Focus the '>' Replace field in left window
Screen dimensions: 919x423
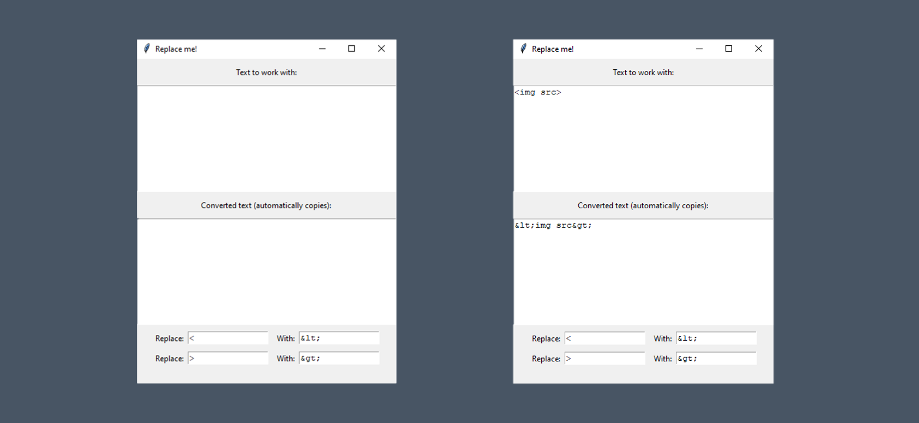click(x=228, y=358)
